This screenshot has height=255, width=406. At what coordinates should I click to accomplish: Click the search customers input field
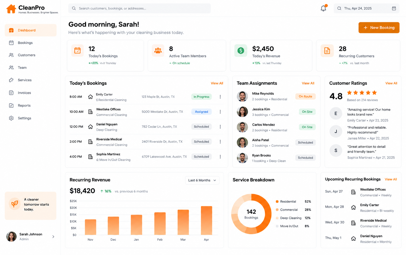[x=140, y=8]
